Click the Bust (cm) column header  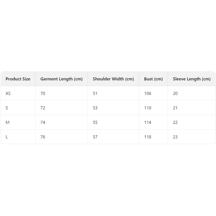(x=153, y=79)
